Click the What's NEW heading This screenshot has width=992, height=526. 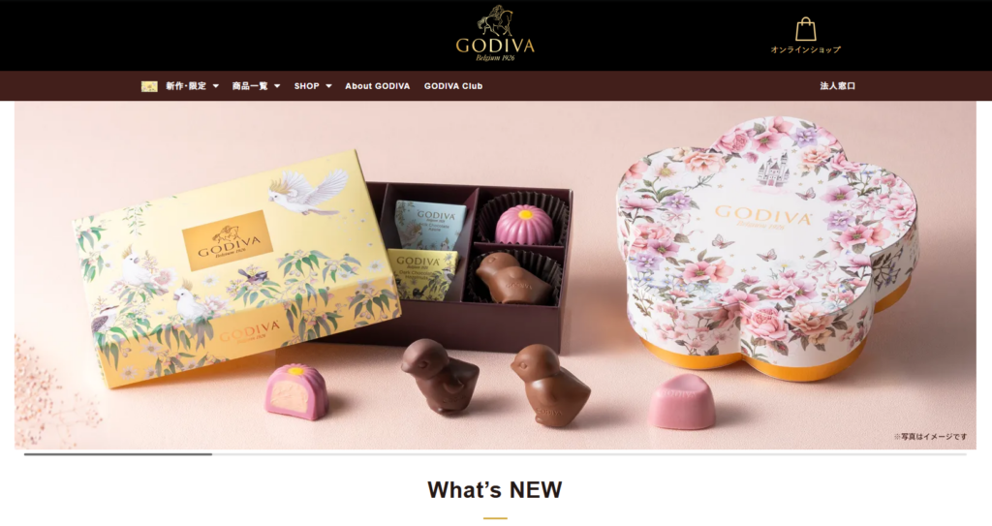(x=495, y=489)
